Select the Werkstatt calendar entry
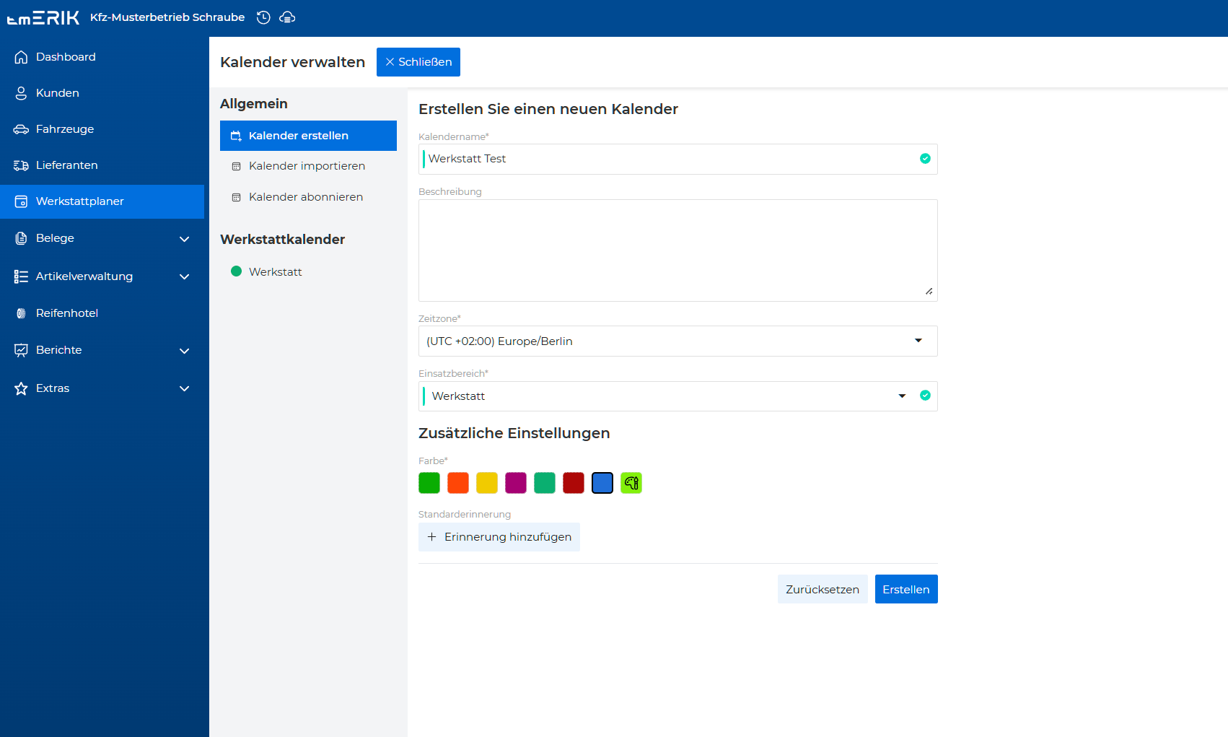This screenshot has width=1228, height=737. pos(308,271)
